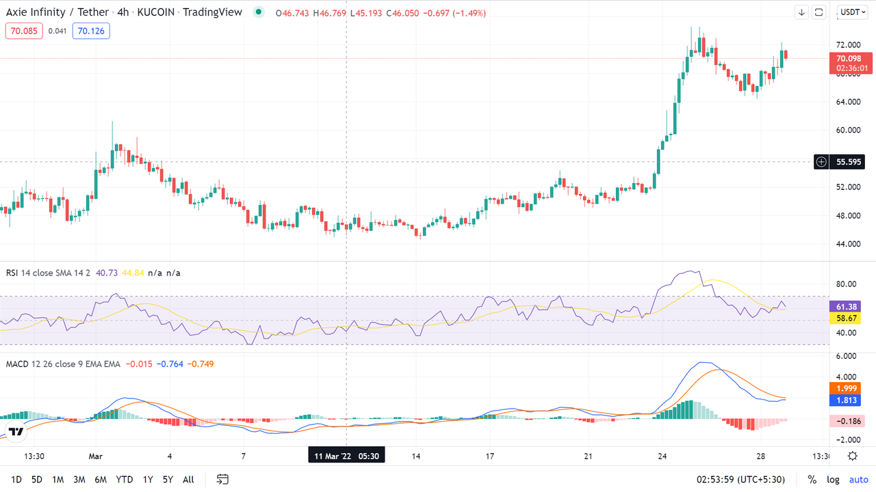Open the date range calendar icon
Screen dimensions: 876x492
pos(222,480)
